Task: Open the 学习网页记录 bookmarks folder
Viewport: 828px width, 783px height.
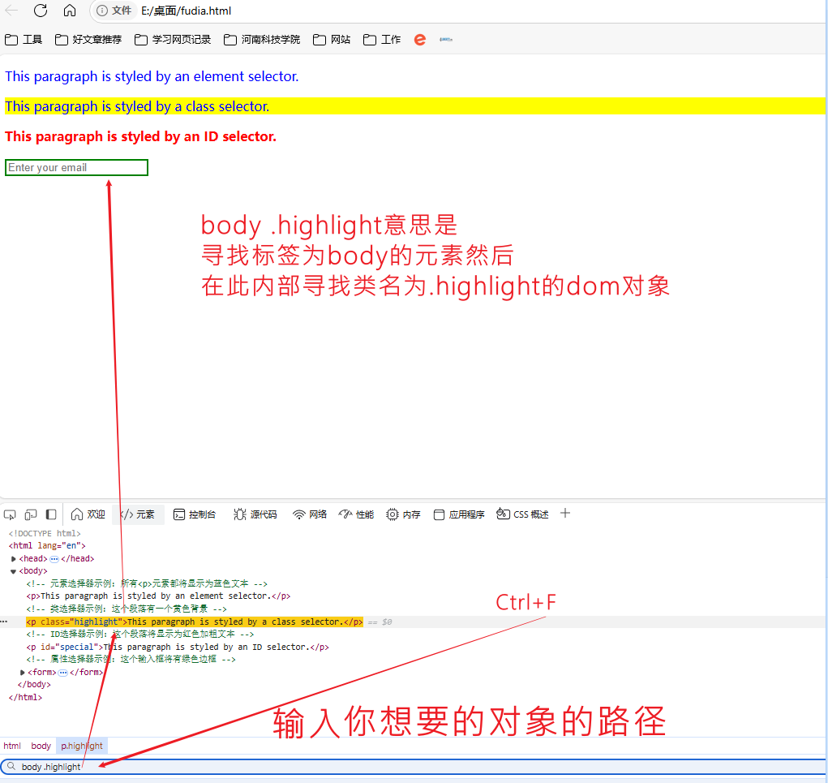Action: pos(173,40)
